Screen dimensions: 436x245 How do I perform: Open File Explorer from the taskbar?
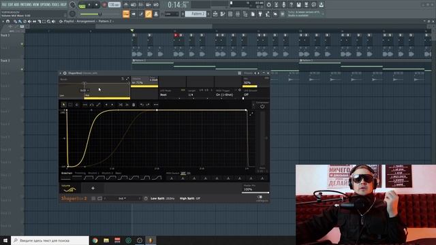[106, 240]
